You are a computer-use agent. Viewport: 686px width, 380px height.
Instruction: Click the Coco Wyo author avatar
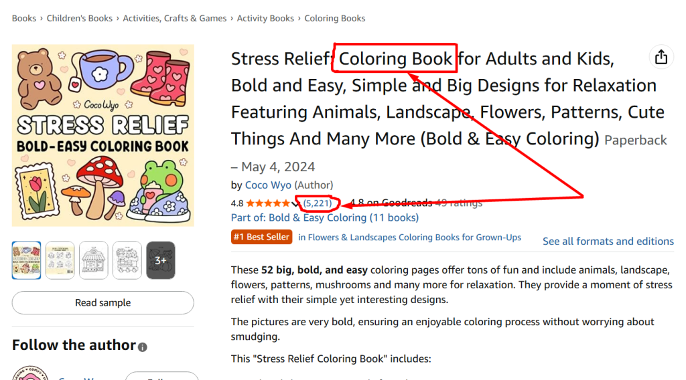click(x=29, y=373)
